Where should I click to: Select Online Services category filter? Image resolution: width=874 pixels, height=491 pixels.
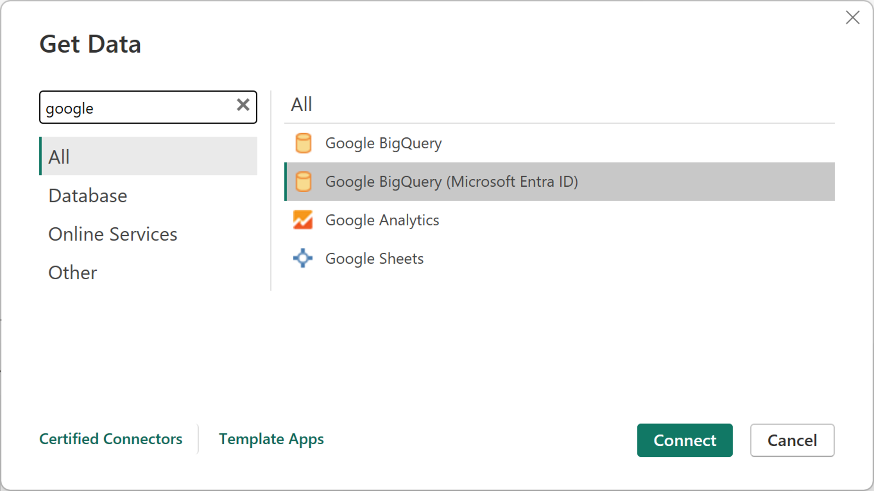(112, 233)
